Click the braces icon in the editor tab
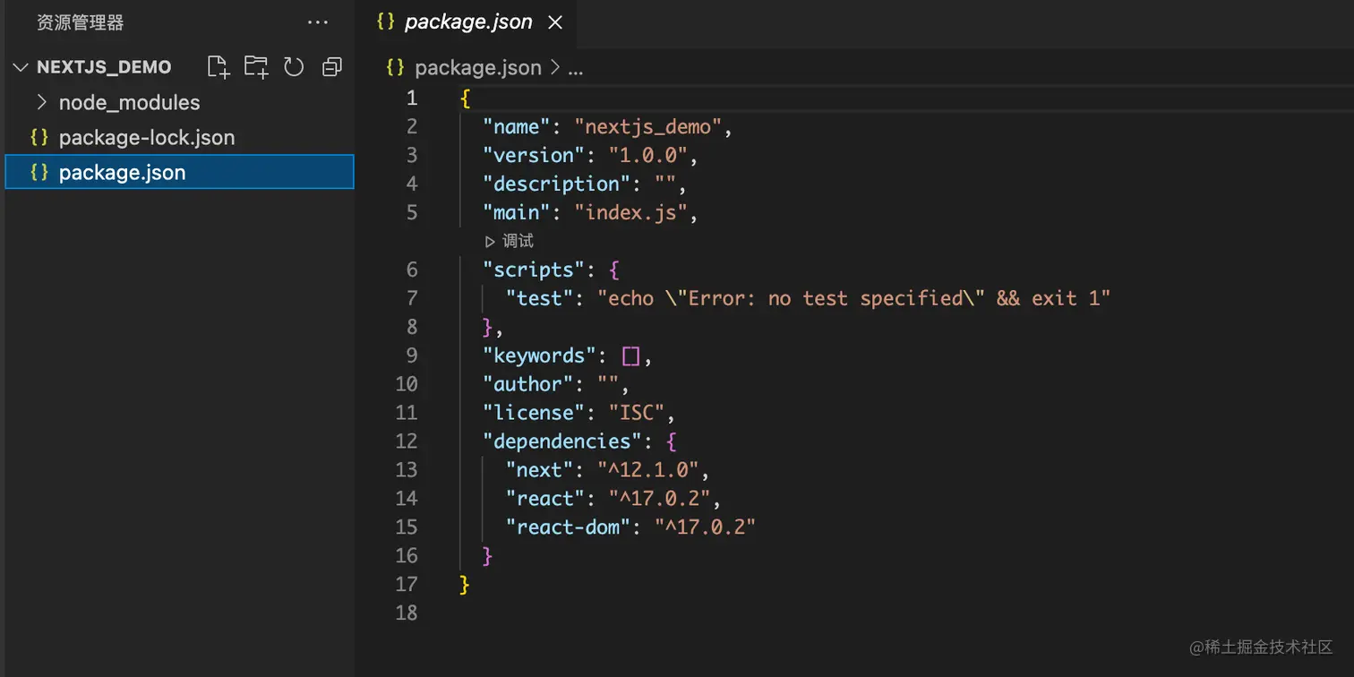Screen dimensions: 1354x677 coord(386,21)
